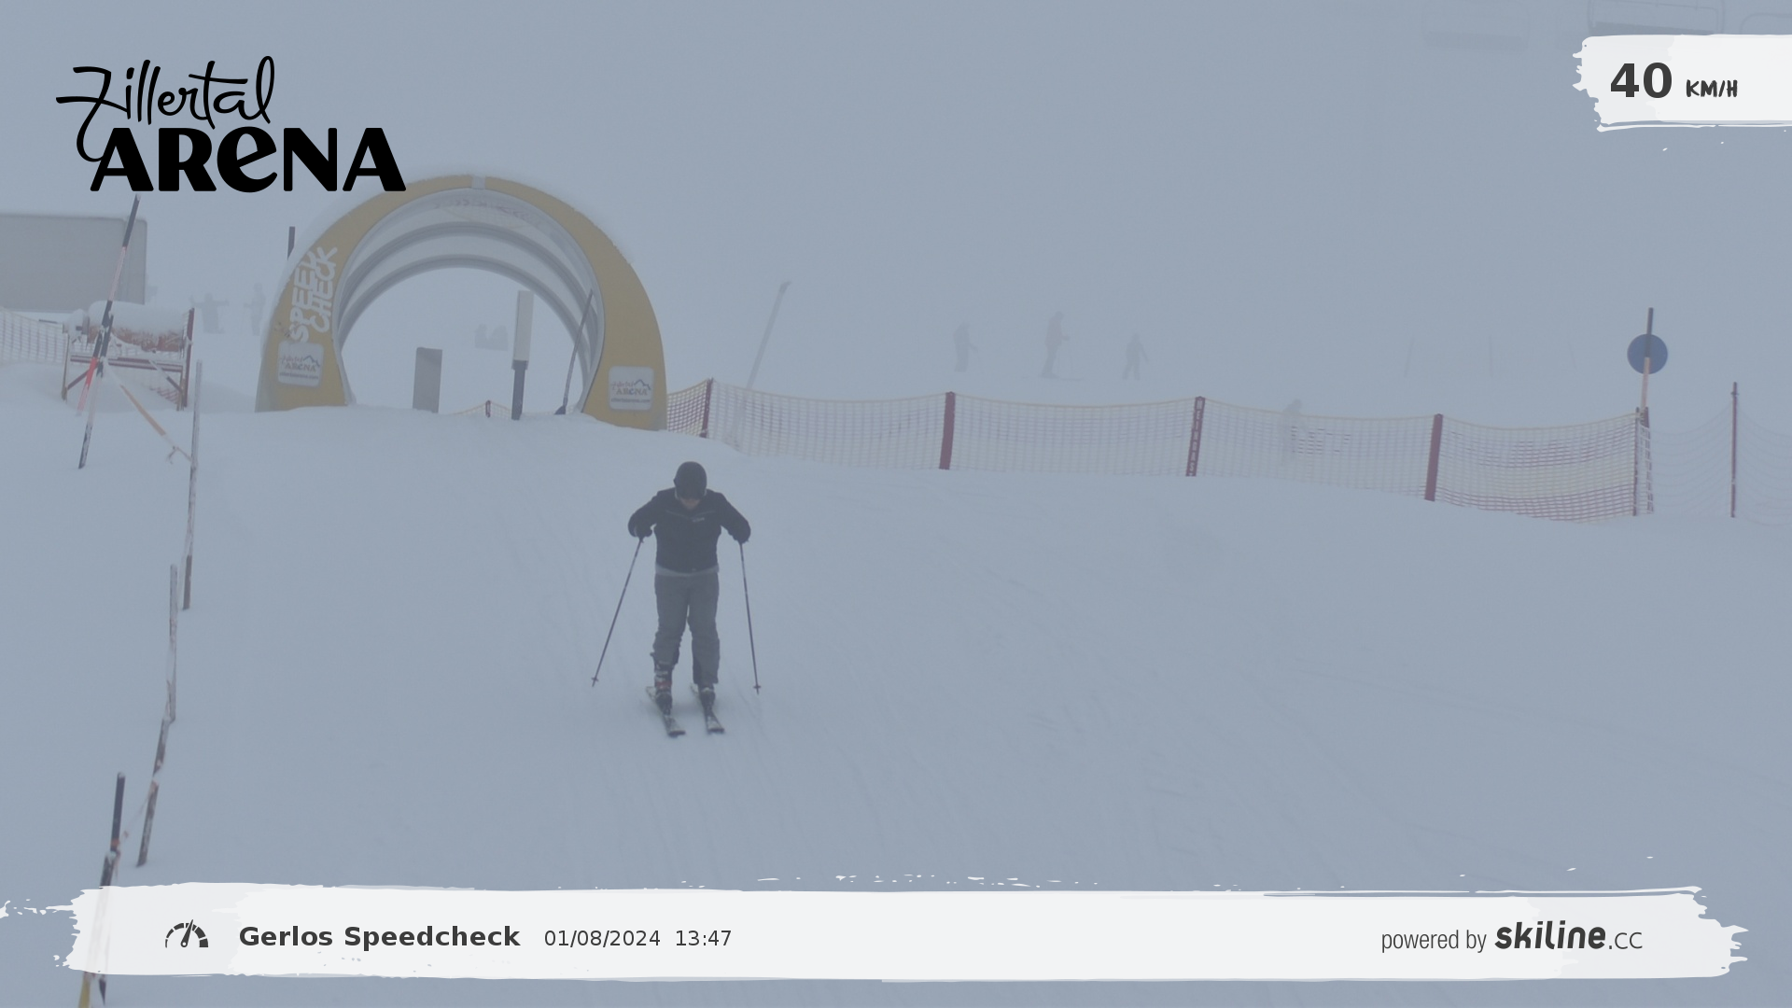Screen dimensions: 1792x1008
Task: Click the grey post inside the arch
Action: (x=427, y=378)
